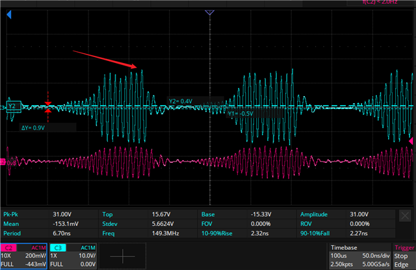Image resolution: width=416 pixels, height=270 pixels.
Task: Select the Period value 6.70ns
Action: (62, 234)
